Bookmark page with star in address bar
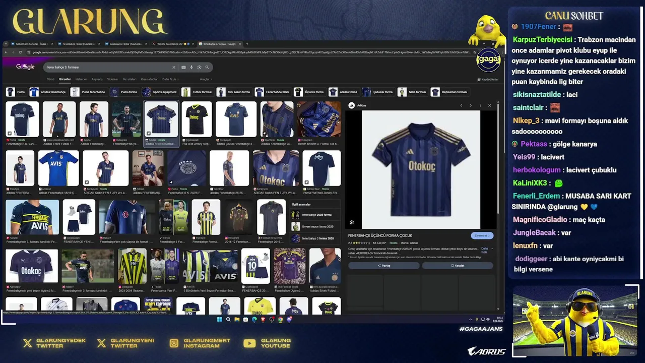 [476, 52]
